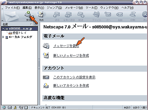Open Address Book from status bar icon
The width and height of the screenshot is (148, 110).
point(26,107)
